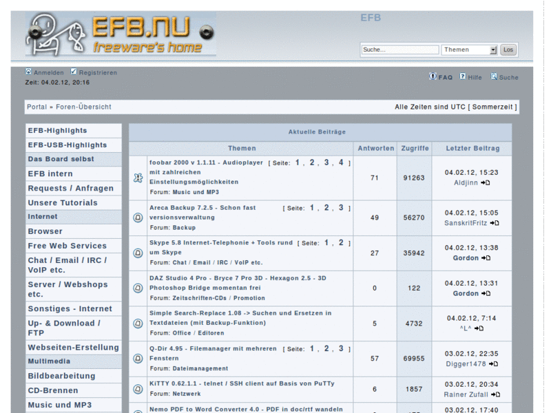
Task: Click the Portal breadcrumb link
Action: 37,107
